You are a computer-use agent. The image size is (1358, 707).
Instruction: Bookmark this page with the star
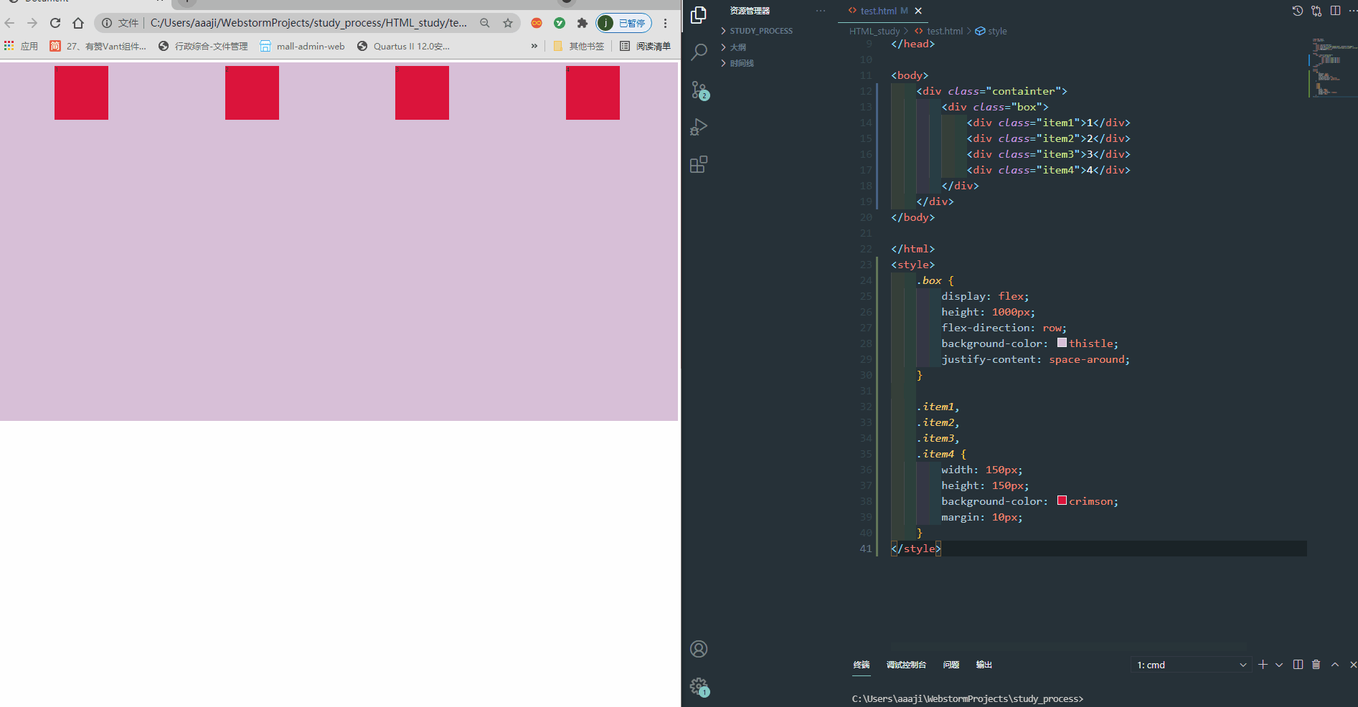[508, 23]
